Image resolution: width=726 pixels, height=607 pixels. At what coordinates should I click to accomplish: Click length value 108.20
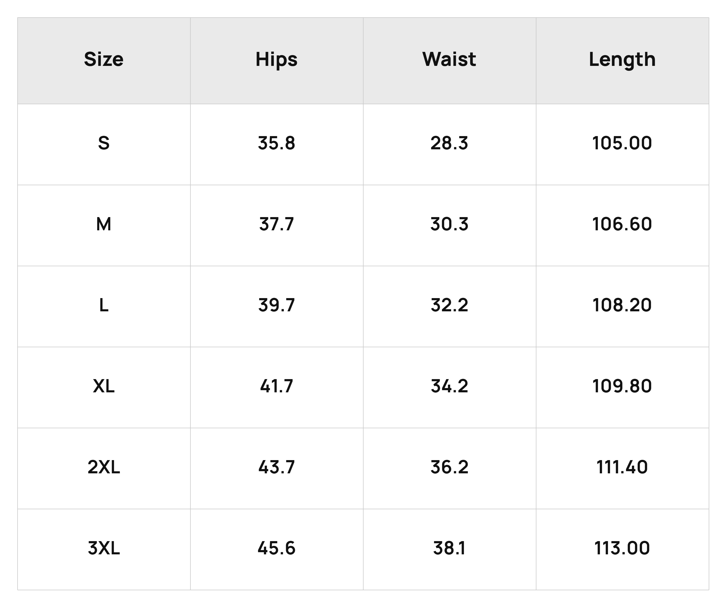(x=622, y=305)
